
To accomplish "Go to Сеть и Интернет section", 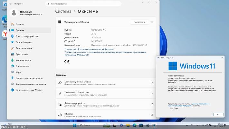I will [x=24, y=42].
